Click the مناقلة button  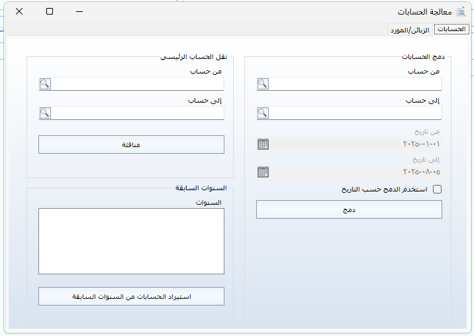click(131, 144)
